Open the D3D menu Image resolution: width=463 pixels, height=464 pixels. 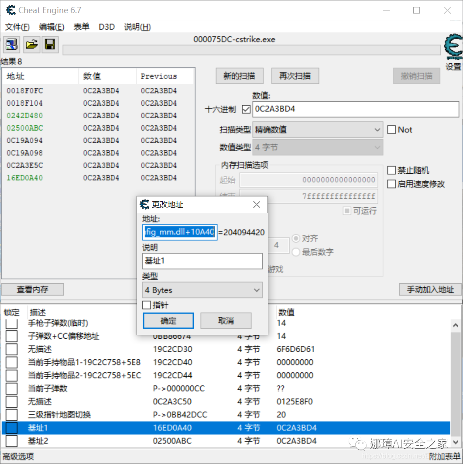(x=106, y=27)
